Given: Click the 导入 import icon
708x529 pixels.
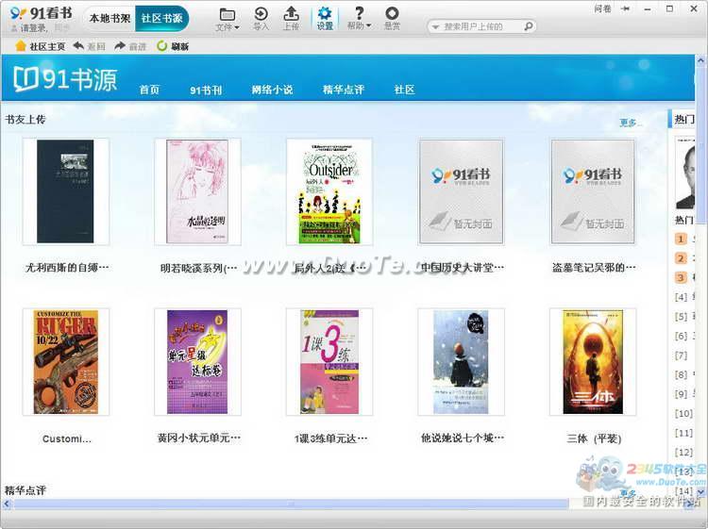Looking at the screenshot, I should coord(261,14).
